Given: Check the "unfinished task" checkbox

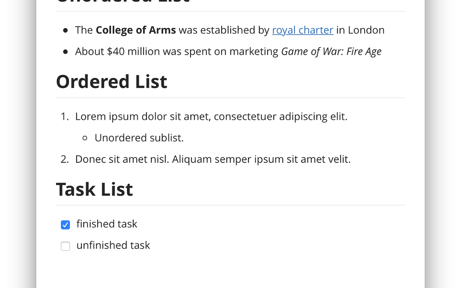Looking at the screenshot, I should coord(65,246).
